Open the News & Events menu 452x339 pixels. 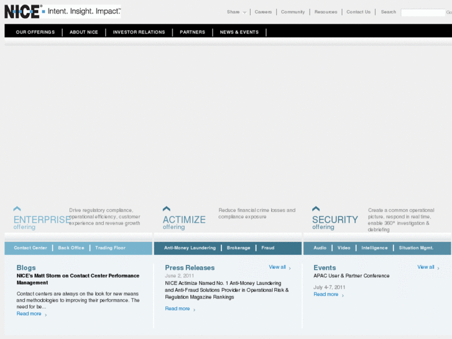pyautogui.click(x=239, y=32)
